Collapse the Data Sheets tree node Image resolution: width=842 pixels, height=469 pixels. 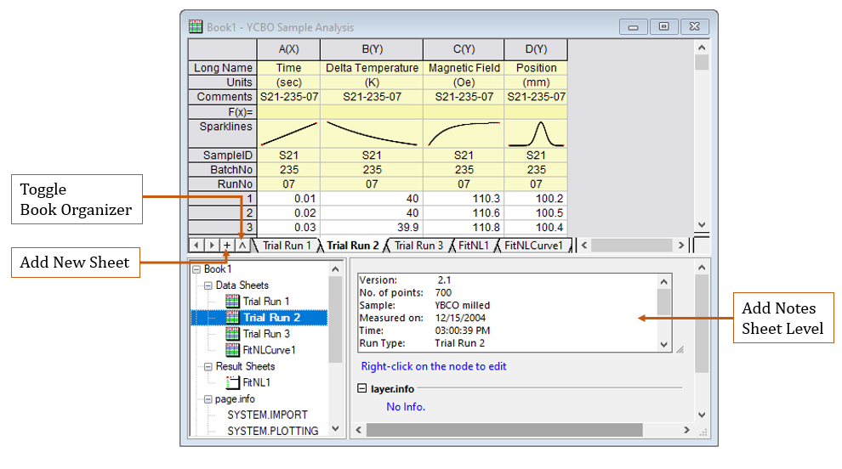[208, 285]
